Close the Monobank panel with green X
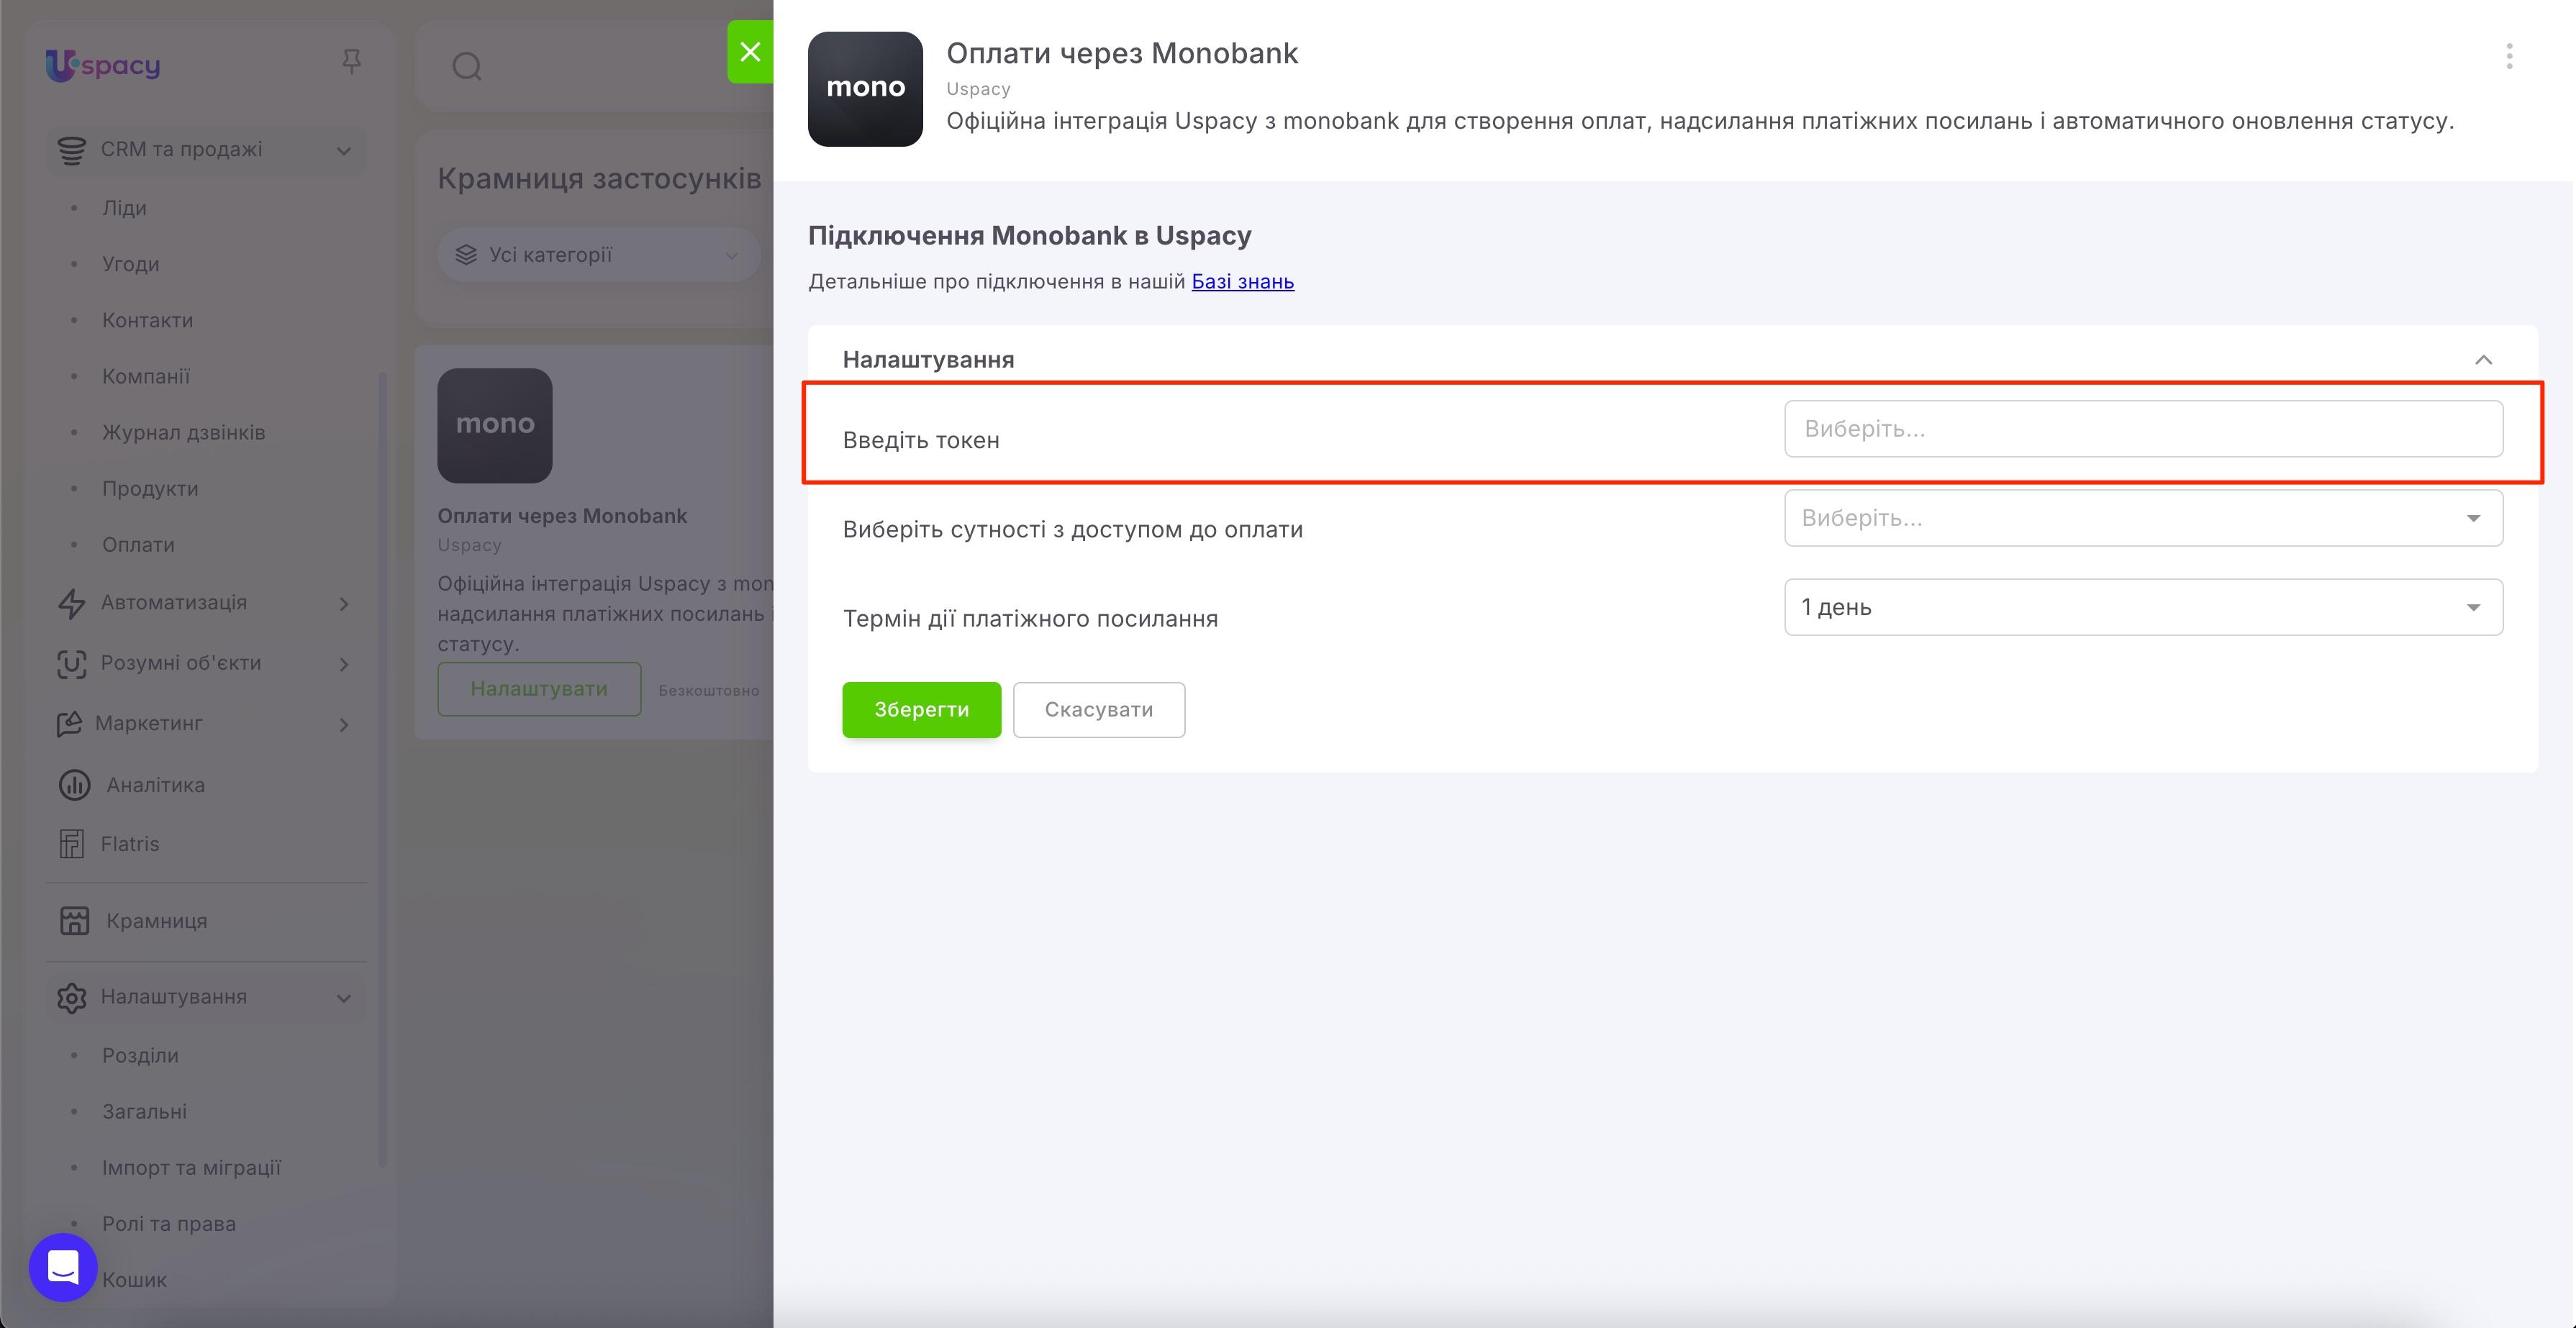2576x1328 pixels. 750,52
